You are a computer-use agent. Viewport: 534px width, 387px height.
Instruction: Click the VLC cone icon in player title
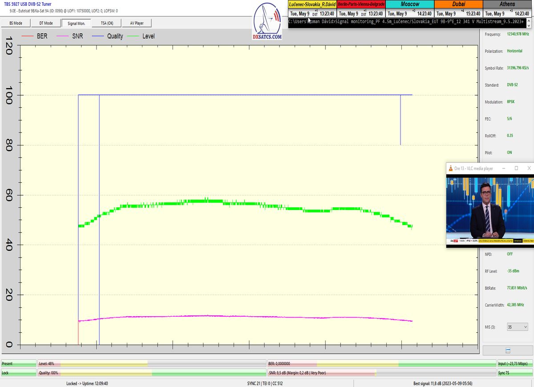[451, 169]
